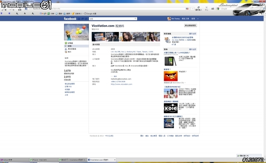Click the Firefox forward button
Viewport: 266px width, 163px height.
[12, 9]
